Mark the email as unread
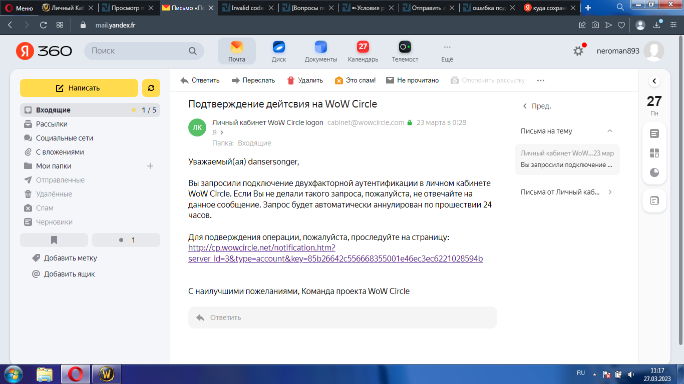This screenshot has width=684, height=384. point(412,80)
